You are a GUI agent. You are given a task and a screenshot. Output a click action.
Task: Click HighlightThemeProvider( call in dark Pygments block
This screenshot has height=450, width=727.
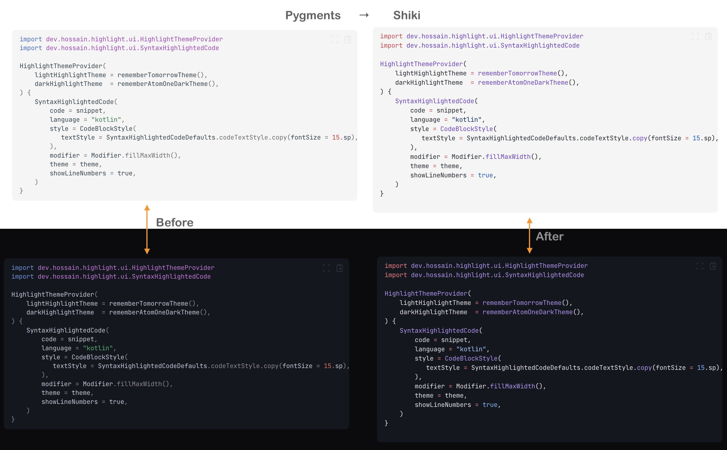tap(54, 295)
